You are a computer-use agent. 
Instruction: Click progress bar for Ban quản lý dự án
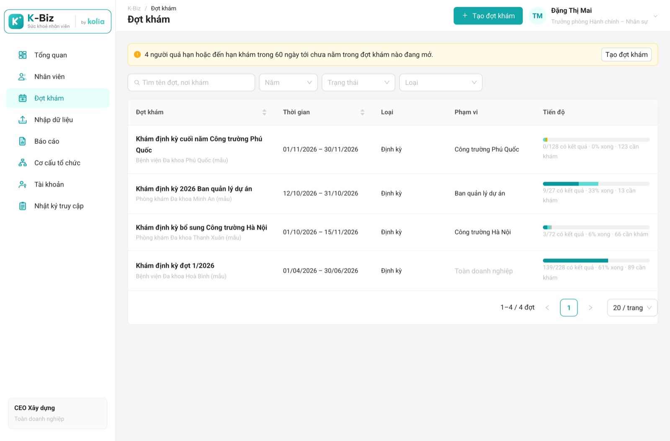point(596,184)
